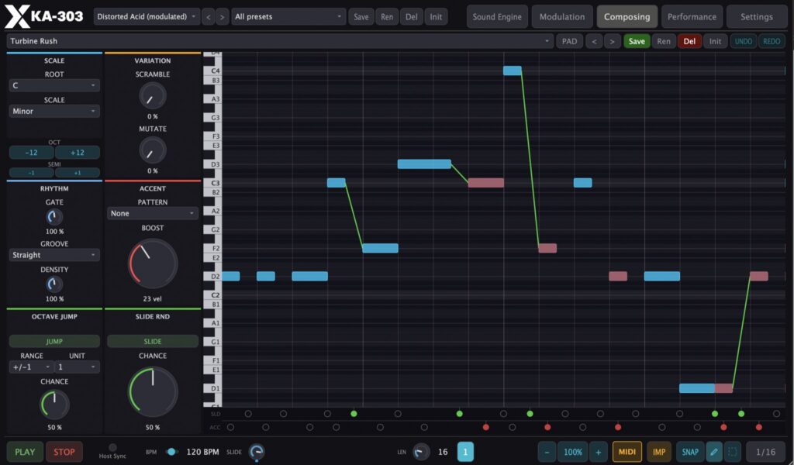The width and height of the screenshot is (794, 465).
Task: Transpose down with the -12 octave button
Action: pyautogui.click(x=31, y=152)
